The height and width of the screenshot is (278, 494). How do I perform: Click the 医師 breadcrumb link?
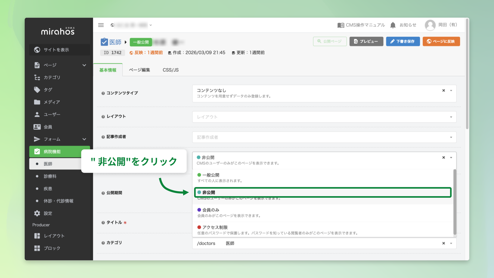pyautogui.click(x=115, y=42)
